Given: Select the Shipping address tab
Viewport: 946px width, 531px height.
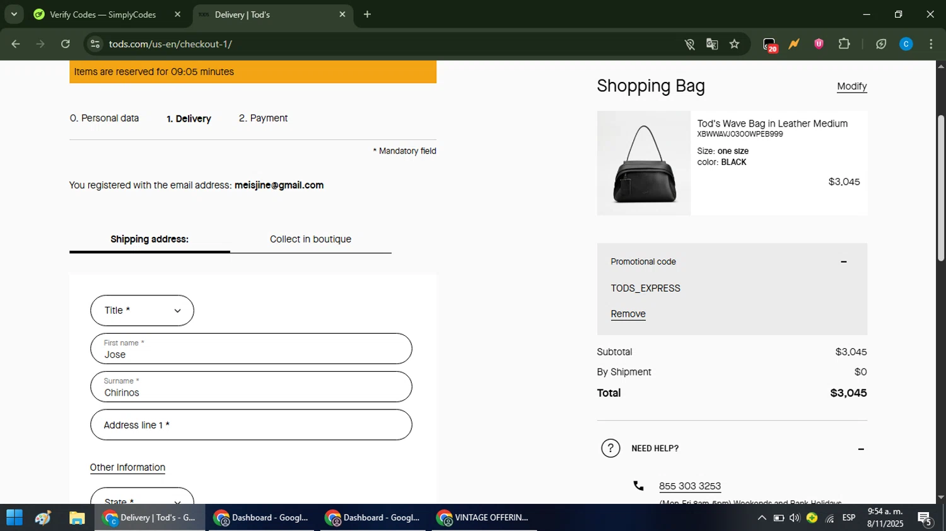Looking at the screenshot, I should point(149,239).
